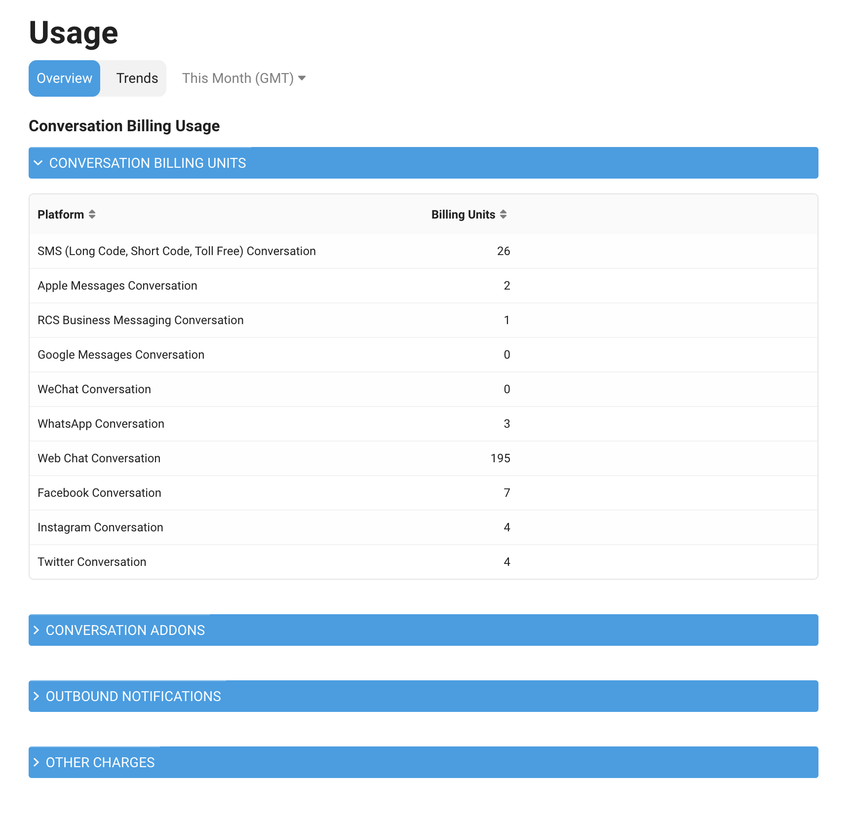854x816 pixels.
Task: Click the Conversation Billing Usage heading
Action: pyautogui.click(x=124, y=126)
